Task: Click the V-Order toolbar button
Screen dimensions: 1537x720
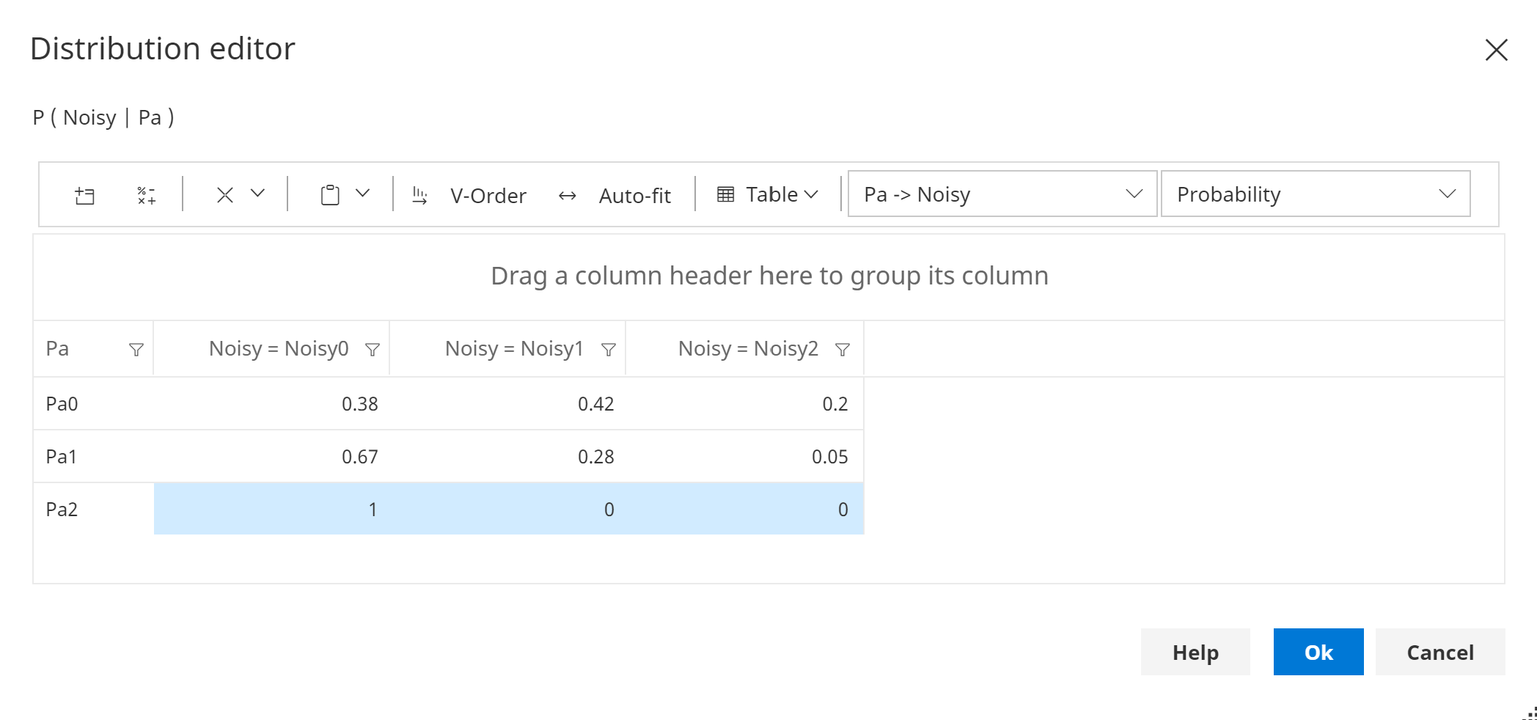Action: pyautogui.click(x=470, y=195)
